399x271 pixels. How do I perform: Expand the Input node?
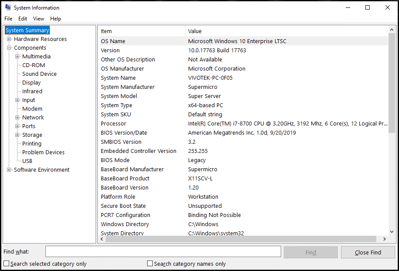(17, 100)
